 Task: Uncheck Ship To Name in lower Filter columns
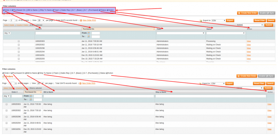coord(39,73)
